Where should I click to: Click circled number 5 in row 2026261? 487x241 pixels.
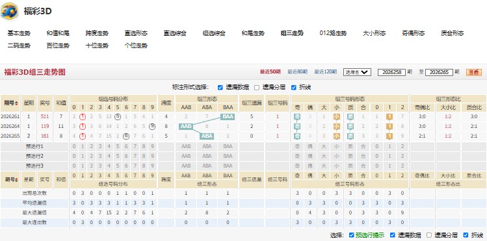point(118,117)
